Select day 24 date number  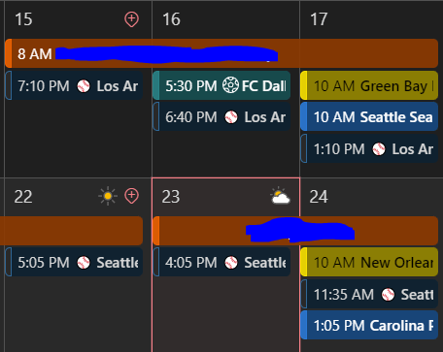[x=319, y=197]
